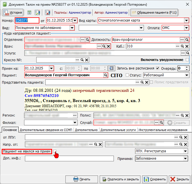192x184 pixels.
Task: Clear the Кресло № field
Action: 87,60
